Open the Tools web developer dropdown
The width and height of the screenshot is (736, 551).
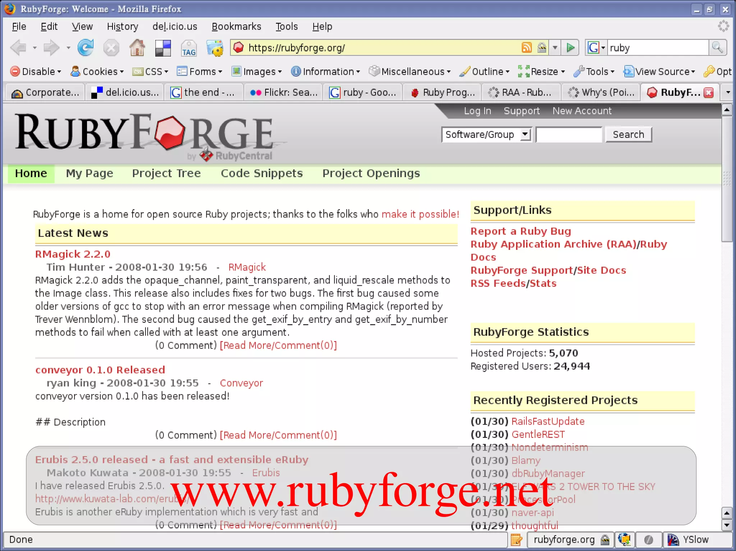594,71
